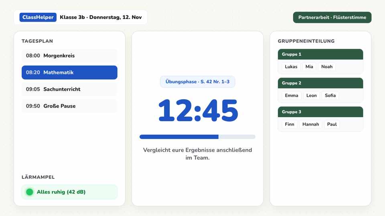Select student chip Mia

[x=309, y=67]
